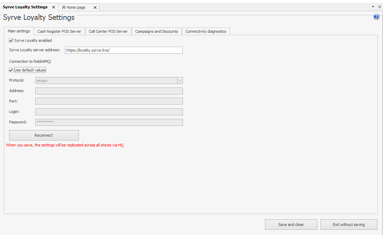Screen dimensions: 383x235
Task: Select the Connectivity diagnostics tab
Action: coord(206,31)
